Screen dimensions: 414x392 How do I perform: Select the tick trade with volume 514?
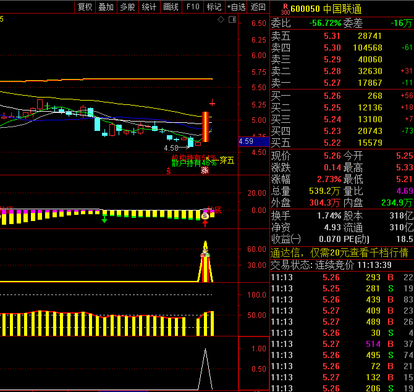click(342, 344)
